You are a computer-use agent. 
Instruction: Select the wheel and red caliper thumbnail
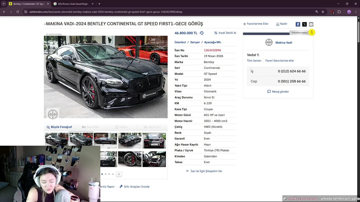[130, 159]
